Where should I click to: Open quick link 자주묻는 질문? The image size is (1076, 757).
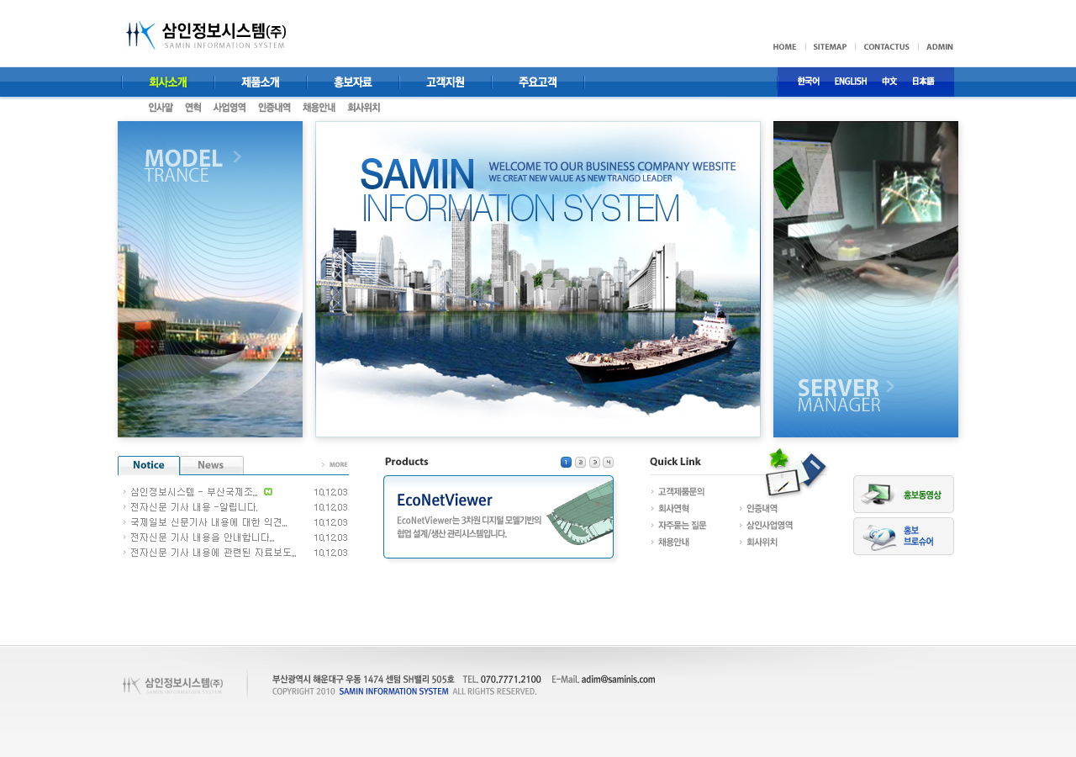click(x=682, y=526)
